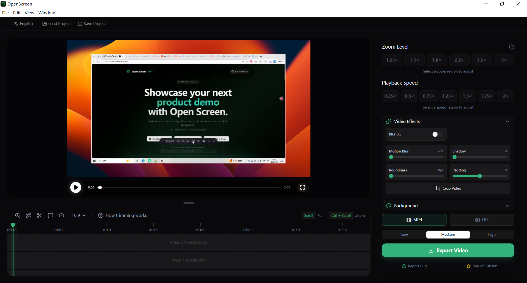Select High export quality
Image resolution: width=527 pixels, height=283 pixels.
pyautogui.click(x=492, y=235)
